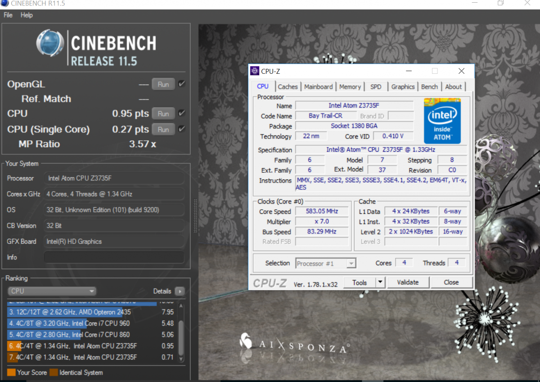Click the empty Info field
This screenshot has height=382, width=540.
click(114, 257)
